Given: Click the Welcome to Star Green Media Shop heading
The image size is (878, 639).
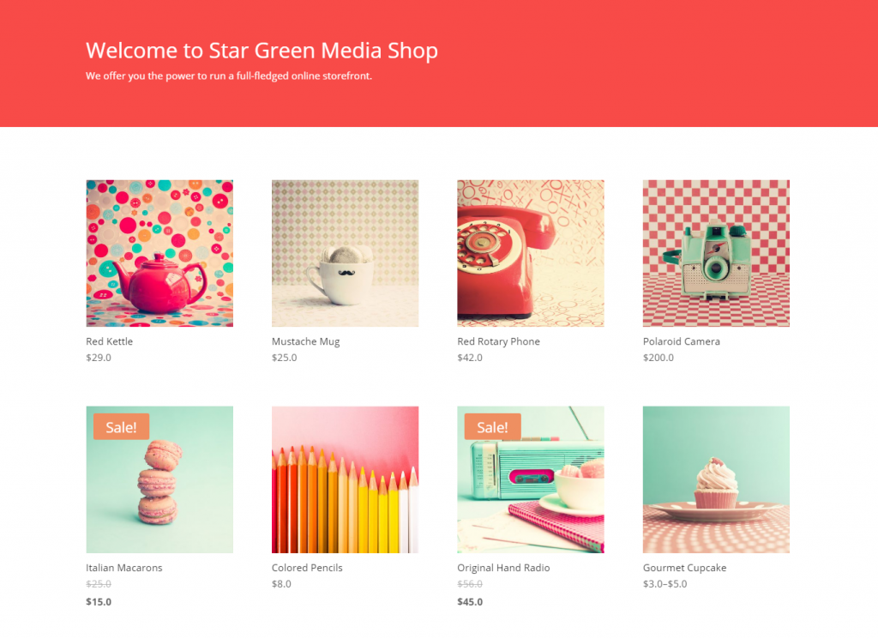Looking at the screenshot, I should coord(262,51).
